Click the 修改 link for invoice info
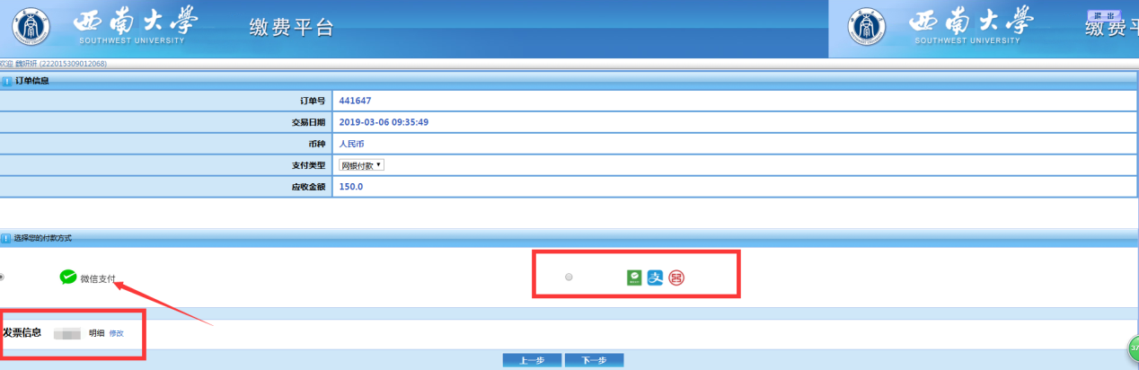The width and height of the screenshot is (1139, 370). click(117, 333)
